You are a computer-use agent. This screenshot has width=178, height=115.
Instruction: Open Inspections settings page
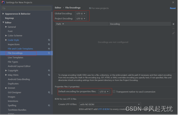(x=13, y=44)
